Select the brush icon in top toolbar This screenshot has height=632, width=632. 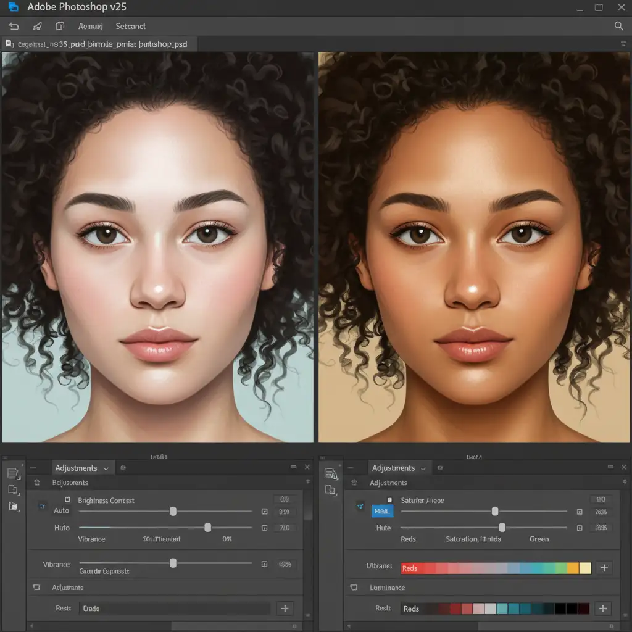37,27
